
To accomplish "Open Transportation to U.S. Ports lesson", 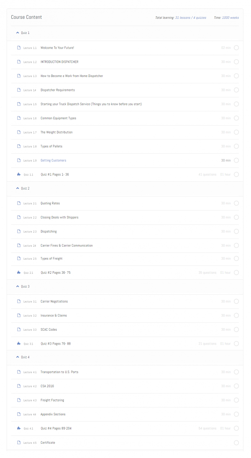I will 59,372.
